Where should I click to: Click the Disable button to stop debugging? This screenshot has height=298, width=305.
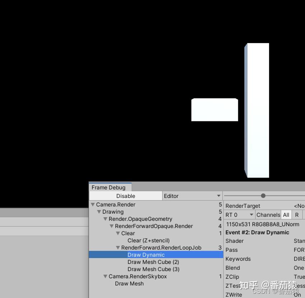[125, 196]
